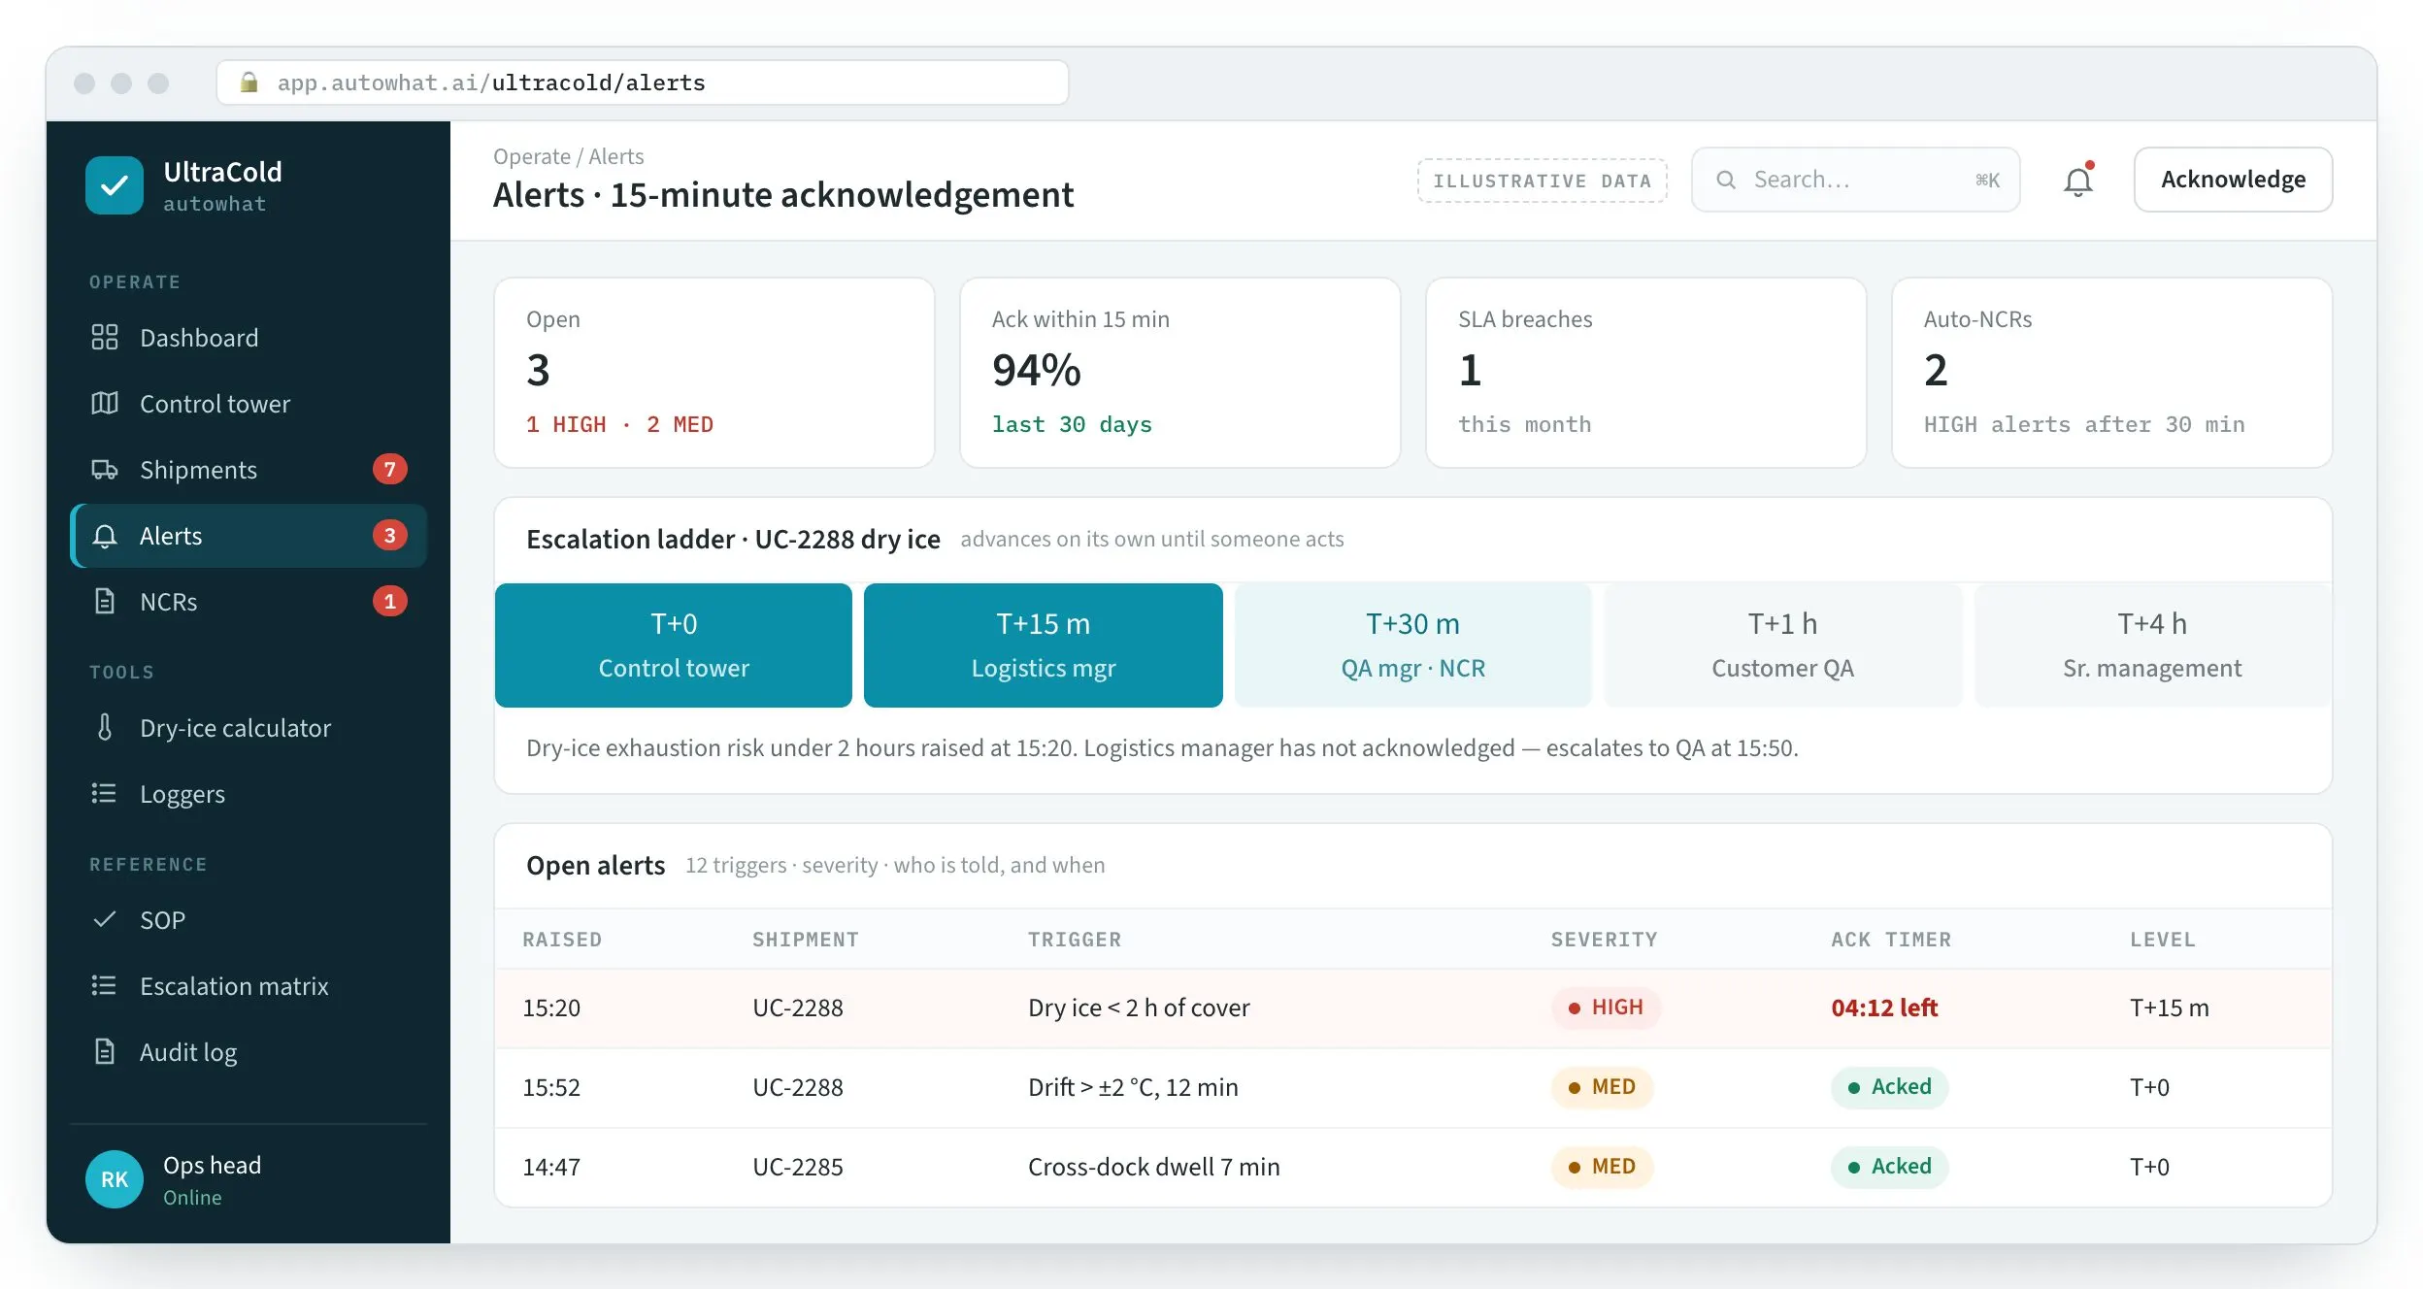Open the Dashboard grid icon
This screenshot has width=2423, height=1289.
(x=104, y=337)
